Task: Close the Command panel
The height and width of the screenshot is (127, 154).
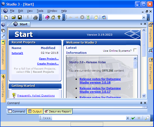Action: tap(145, 103)
